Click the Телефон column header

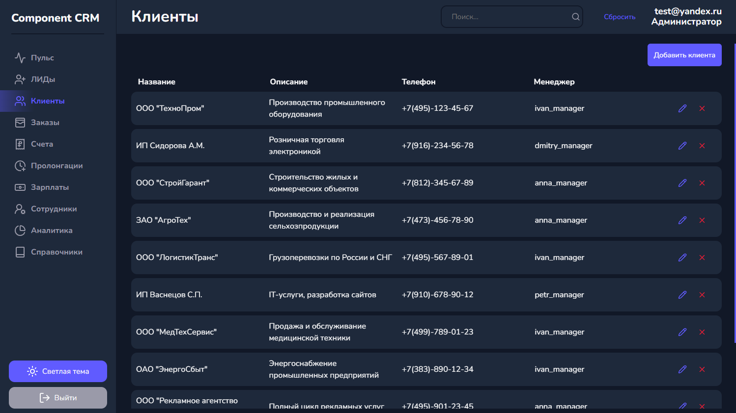pyautogui.click(x=418, y=82)
